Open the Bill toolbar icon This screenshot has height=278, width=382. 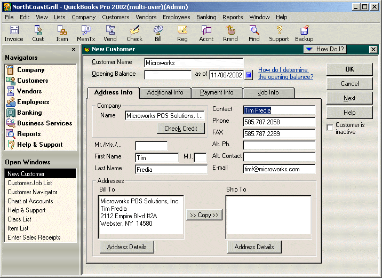(x=158, y=34)
